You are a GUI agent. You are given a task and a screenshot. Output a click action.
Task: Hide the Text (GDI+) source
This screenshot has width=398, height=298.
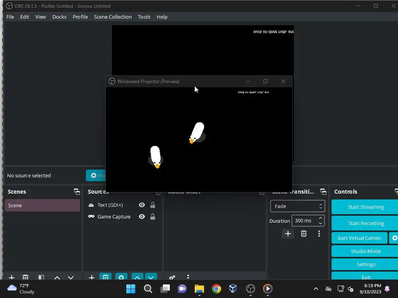(x=142, y=205)
